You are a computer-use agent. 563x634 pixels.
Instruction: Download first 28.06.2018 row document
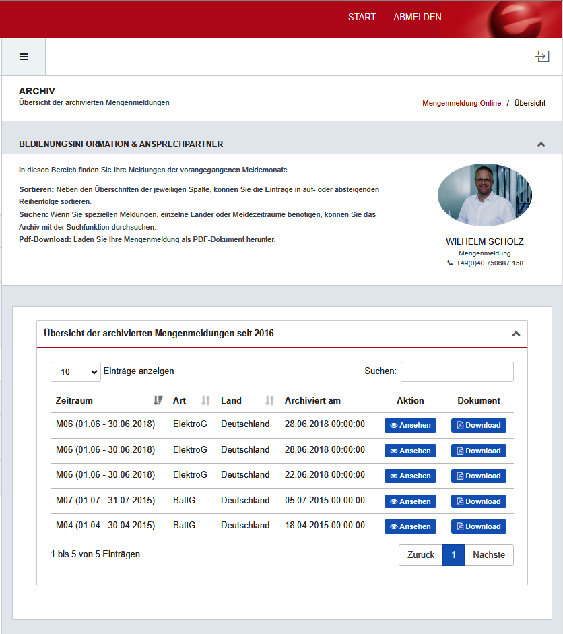coord(479,425)
